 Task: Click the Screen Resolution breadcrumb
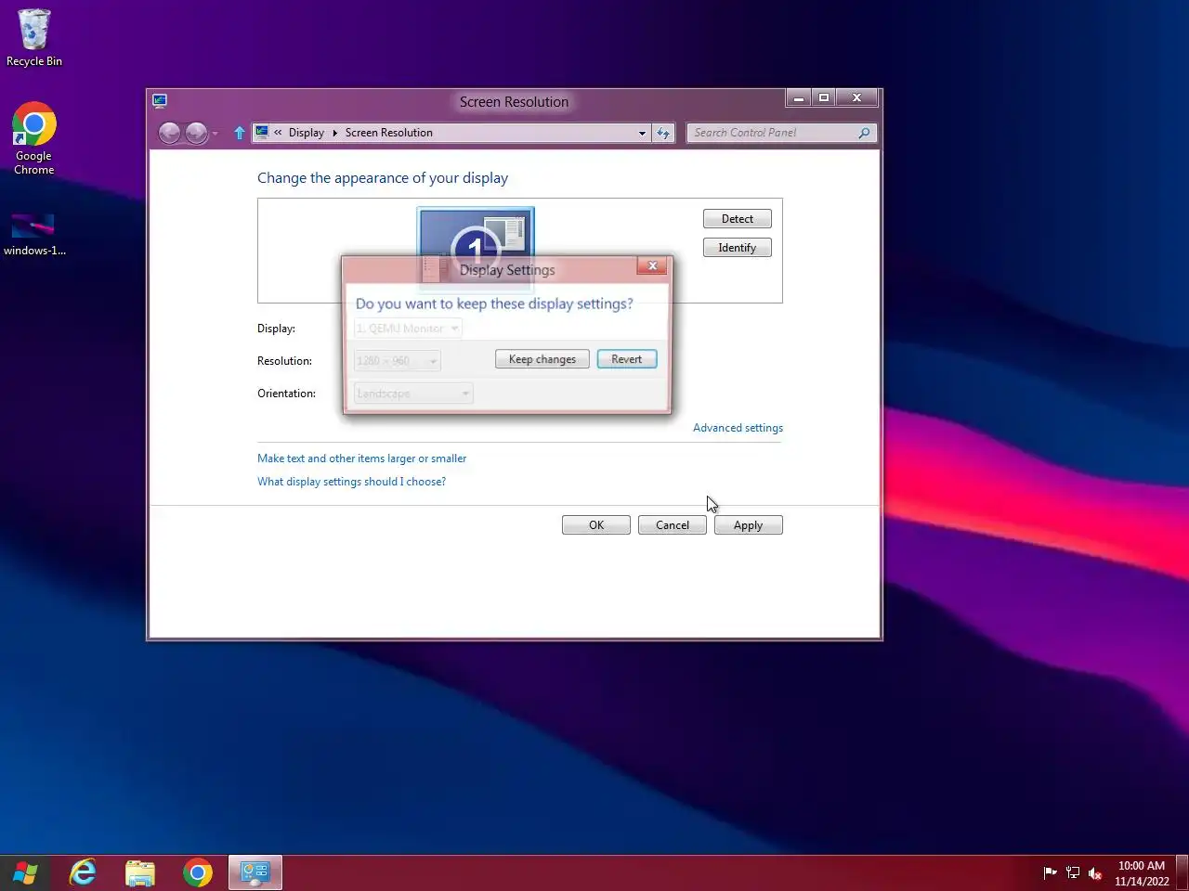[x=389, y=133]
